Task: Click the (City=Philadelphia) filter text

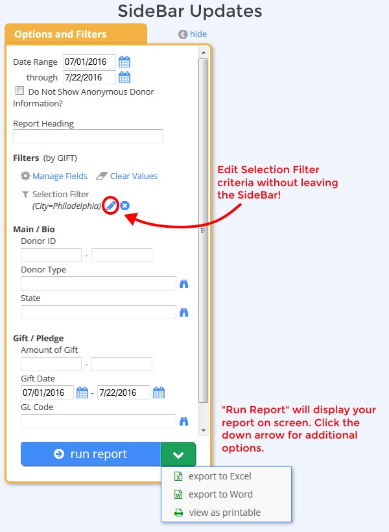Action: [67, 206]
